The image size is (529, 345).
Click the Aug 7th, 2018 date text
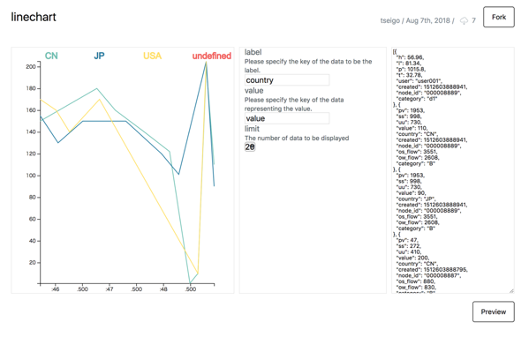(x=427, y=20)
